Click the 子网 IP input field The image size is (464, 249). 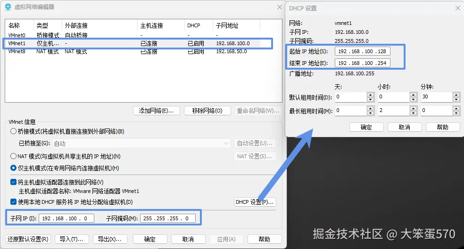(x=66, y=218)
